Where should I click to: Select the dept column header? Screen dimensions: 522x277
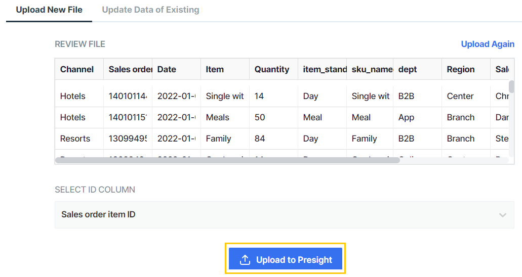[x=408, y=69]
